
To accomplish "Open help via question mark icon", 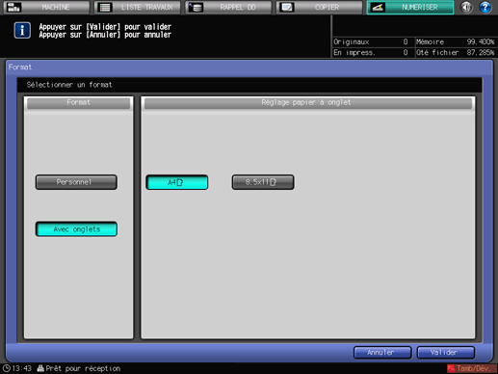I will pos(485,7).
